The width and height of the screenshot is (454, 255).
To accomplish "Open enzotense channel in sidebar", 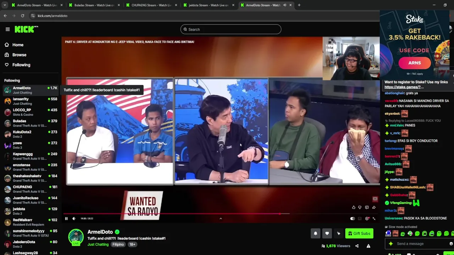I will tap(31, 167).
